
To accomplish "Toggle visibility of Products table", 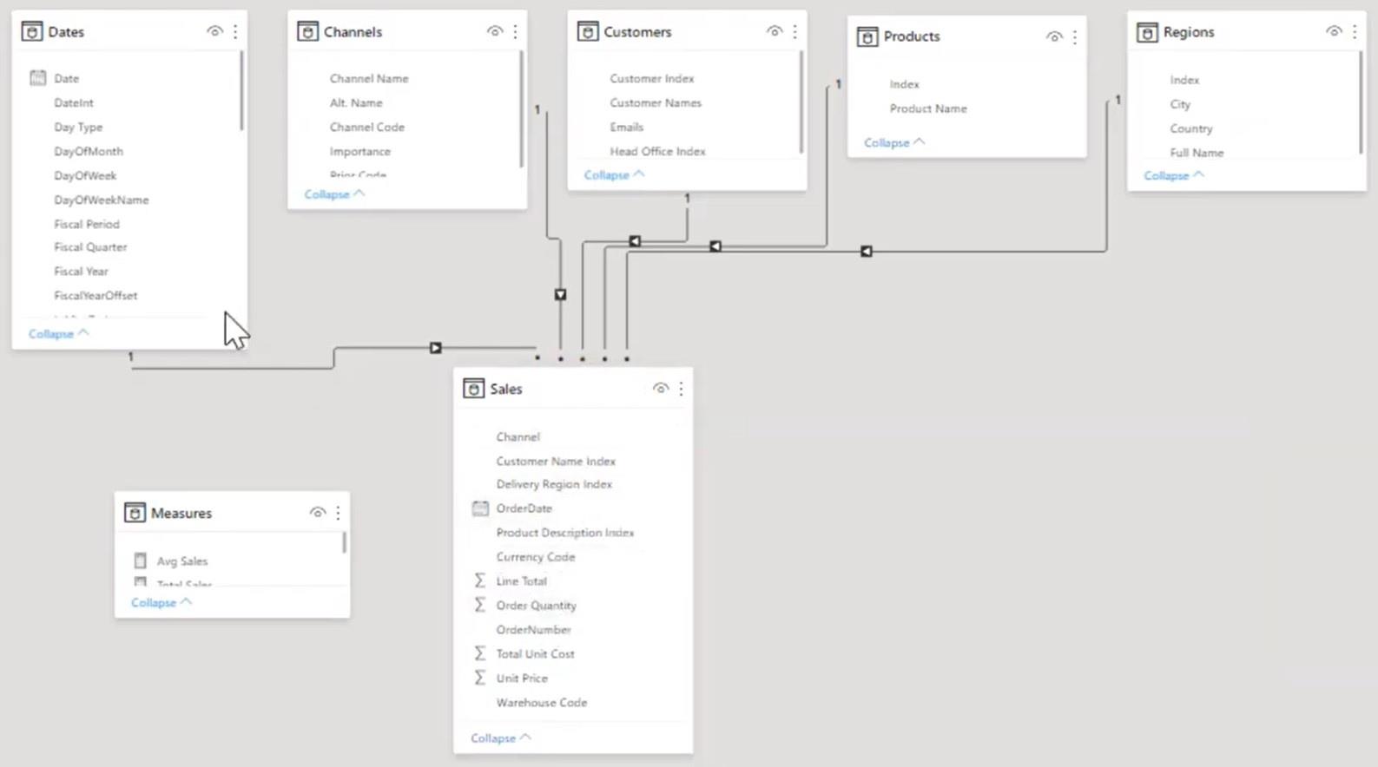I will click(x=1054, y=36).
